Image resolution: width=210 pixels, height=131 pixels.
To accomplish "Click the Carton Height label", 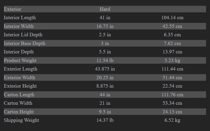I will coord(19,112).
